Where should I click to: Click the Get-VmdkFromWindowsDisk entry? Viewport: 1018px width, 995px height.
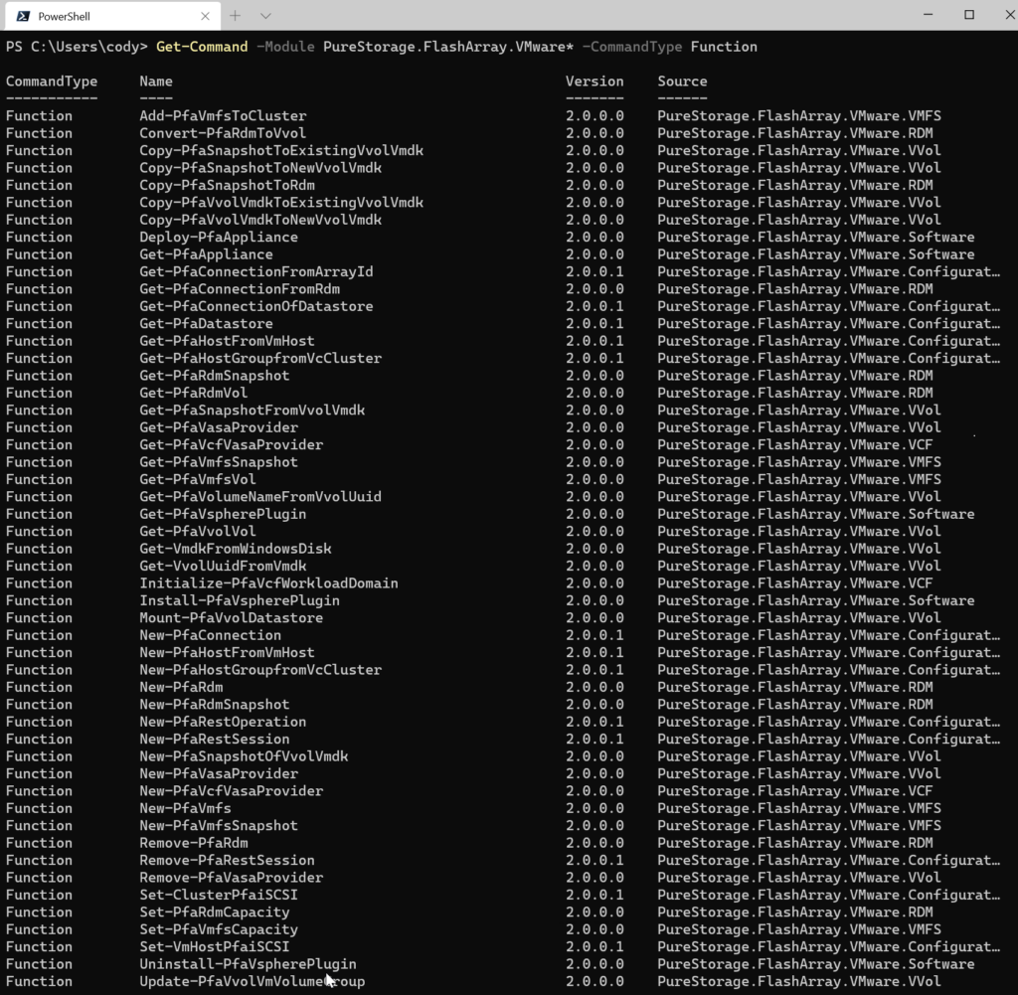[x=236, y=549]
